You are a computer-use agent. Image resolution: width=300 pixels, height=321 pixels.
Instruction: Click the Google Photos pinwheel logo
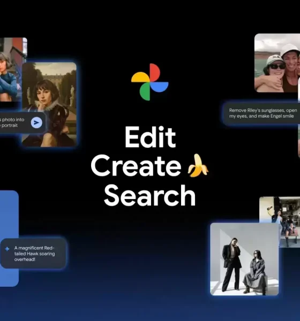[150, 82]
